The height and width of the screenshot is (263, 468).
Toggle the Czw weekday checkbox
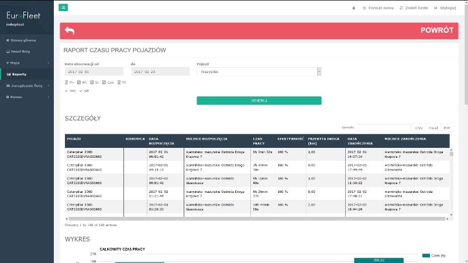(104, 82)
